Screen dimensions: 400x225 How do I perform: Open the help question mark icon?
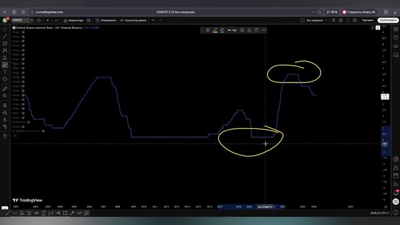click(396, 212)
